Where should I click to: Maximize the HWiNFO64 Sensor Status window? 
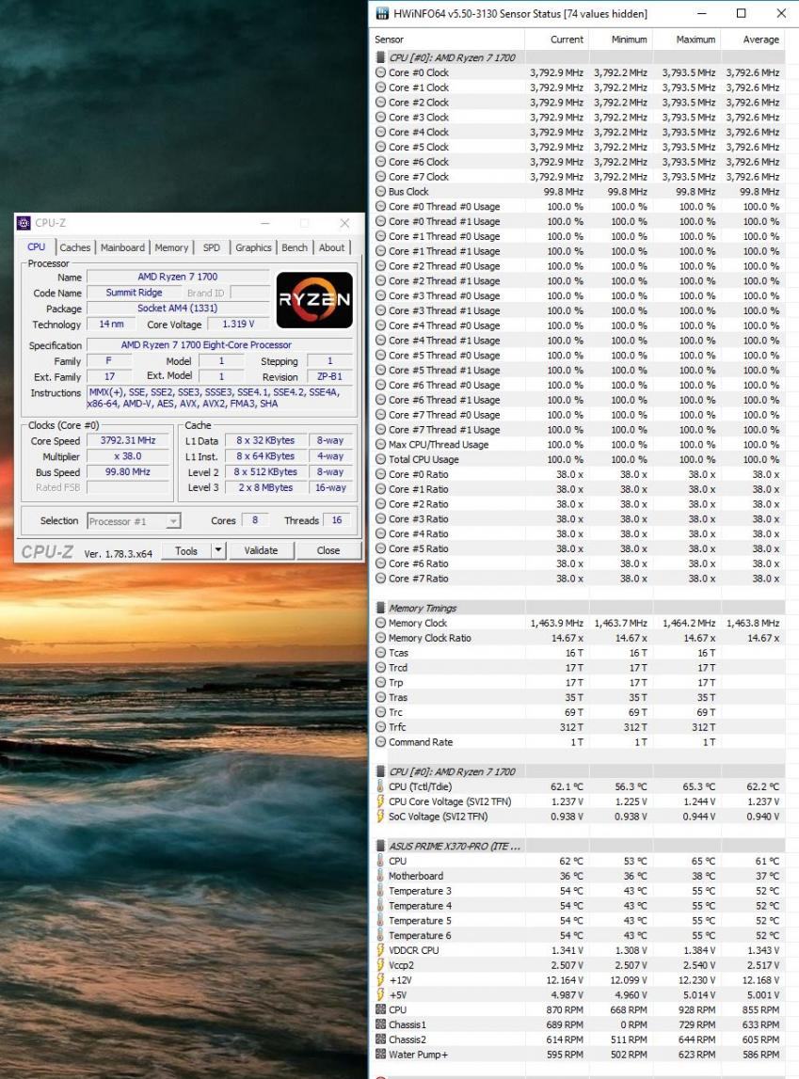742,13
